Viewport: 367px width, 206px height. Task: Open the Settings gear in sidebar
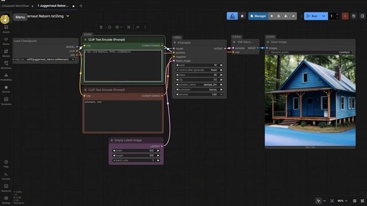[6, 200]
